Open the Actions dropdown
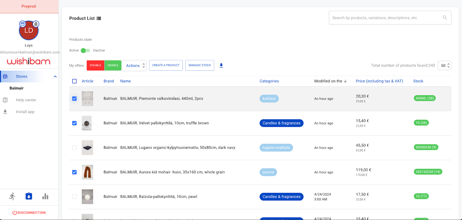The image size is (462, 220). tap(134, 65)
